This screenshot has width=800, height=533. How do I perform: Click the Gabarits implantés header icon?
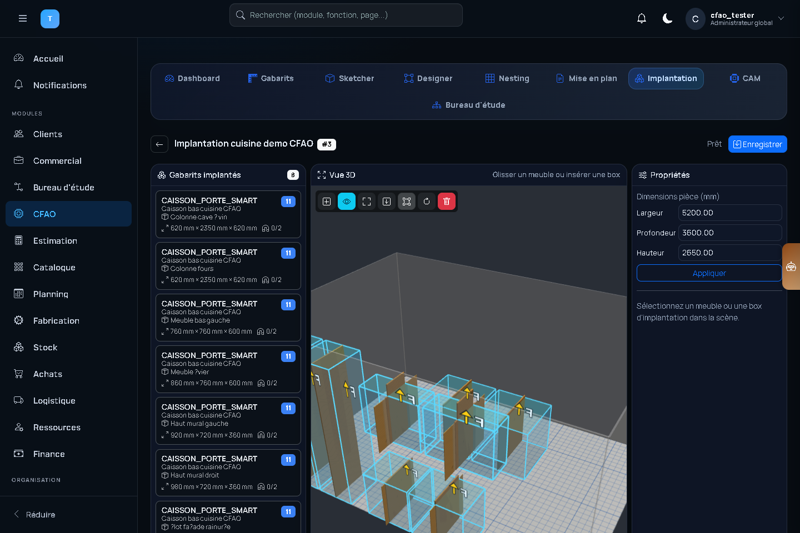(x=162, y=175)
